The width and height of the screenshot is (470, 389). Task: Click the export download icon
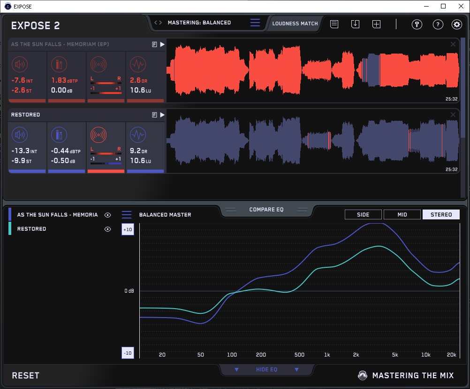(x=355, y=24)
